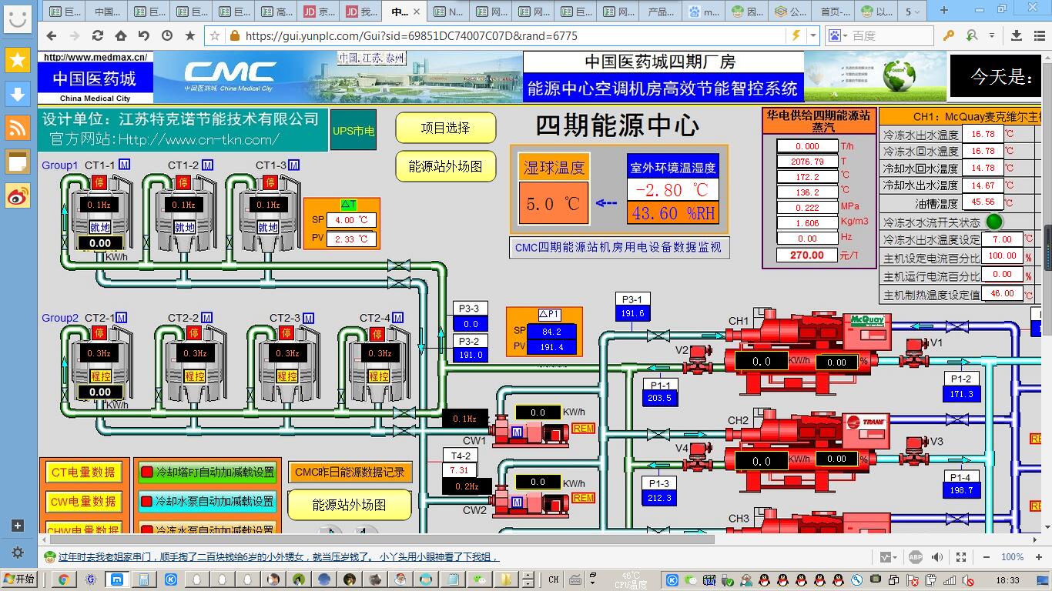Toggle the CW1 pump REM indicator

pyautogui.click(x=584, y=428)
